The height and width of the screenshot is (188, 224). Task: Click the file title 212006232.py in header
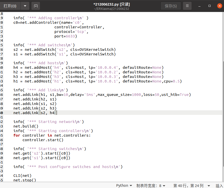(x=112, y=4)
